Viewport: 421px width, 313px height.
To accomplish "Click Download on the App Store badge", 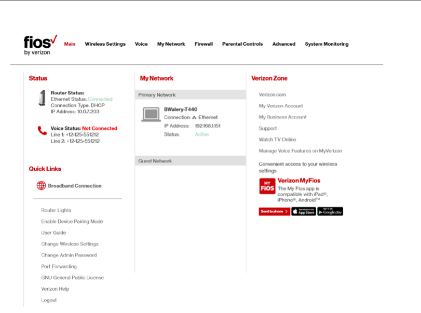I will (x=304, y=212).
